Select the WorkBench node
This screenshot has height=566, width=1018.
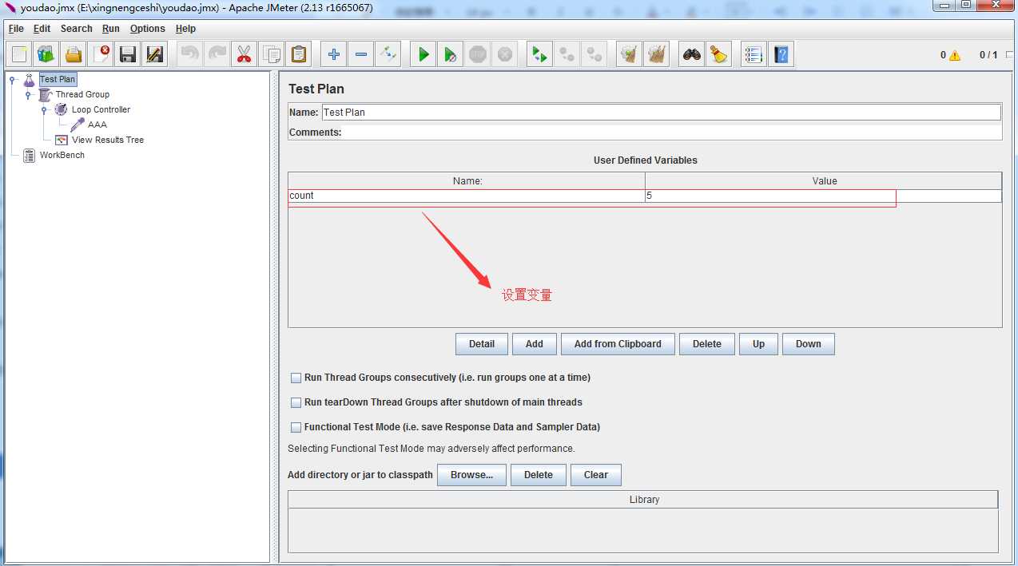[x=62, y=155]
